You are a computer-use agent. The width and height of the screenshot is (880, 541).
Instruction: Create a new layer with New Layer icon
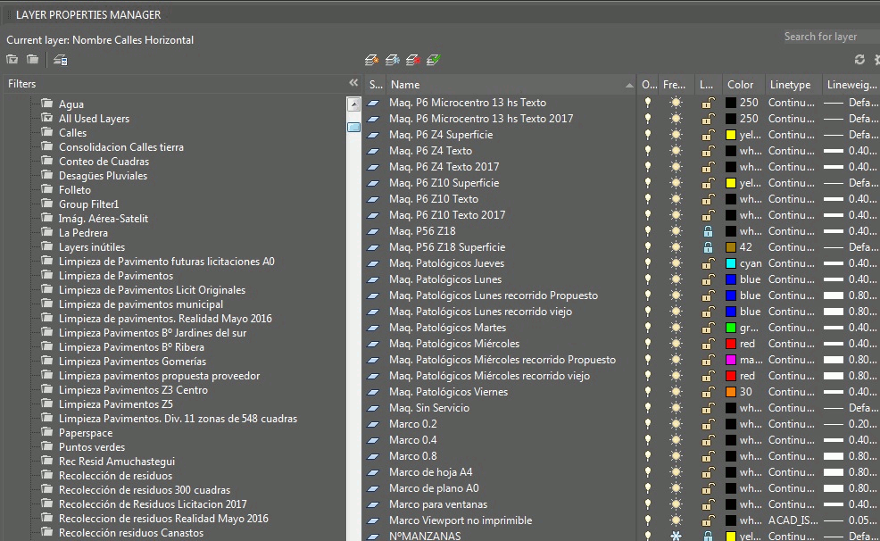pyautogui.click(x=371, y=60)
